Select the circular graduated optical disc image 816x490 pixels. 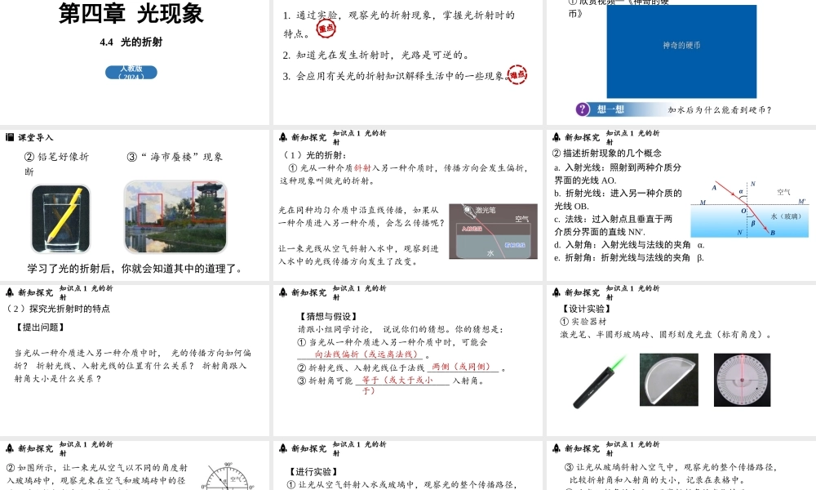click(742, 380)
